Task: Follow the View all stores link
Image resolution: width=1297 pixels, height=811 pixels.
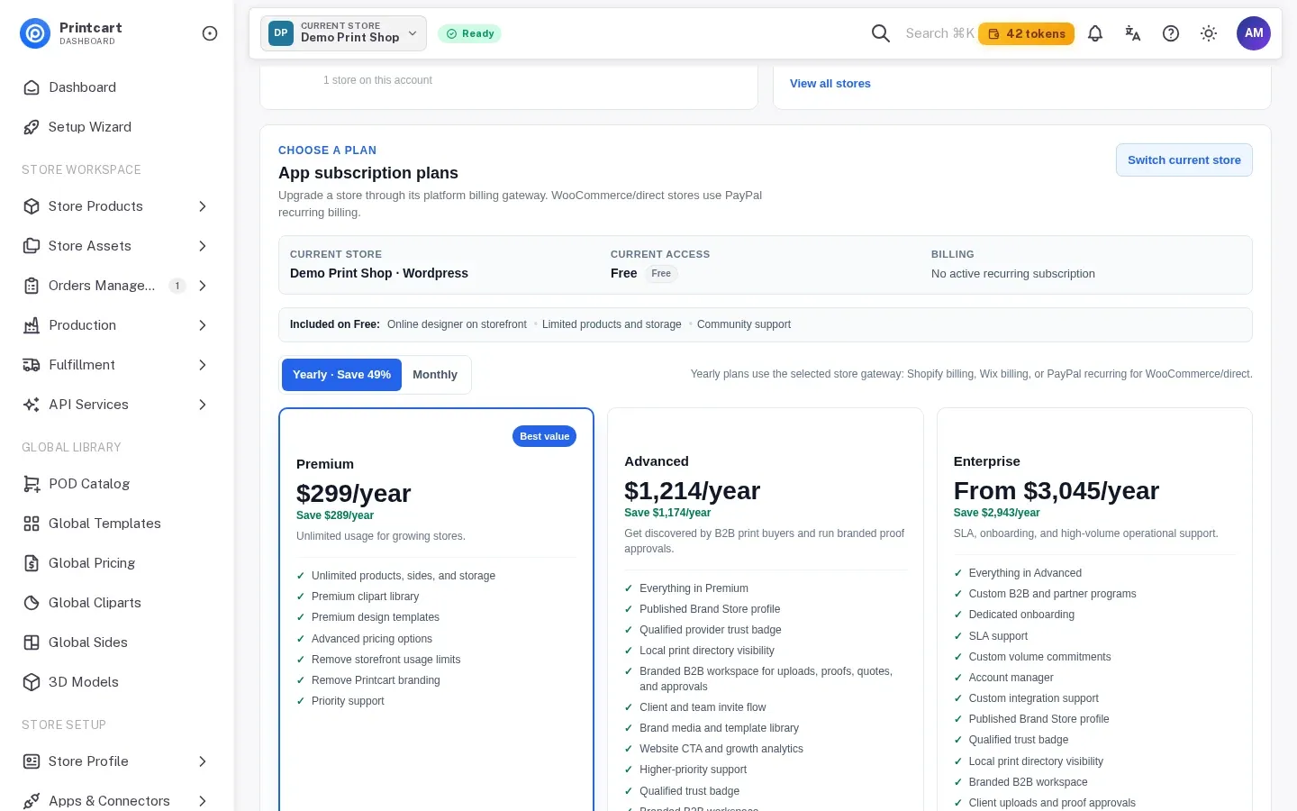Action: [x=830, y=84]
